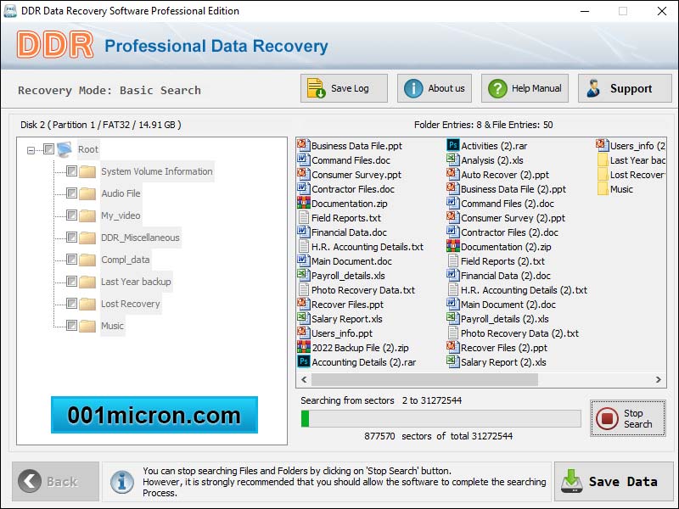679x509 pixels.
Task: Click Consumer Survey.ppt file icon
Action: click(x=304, y=174)
